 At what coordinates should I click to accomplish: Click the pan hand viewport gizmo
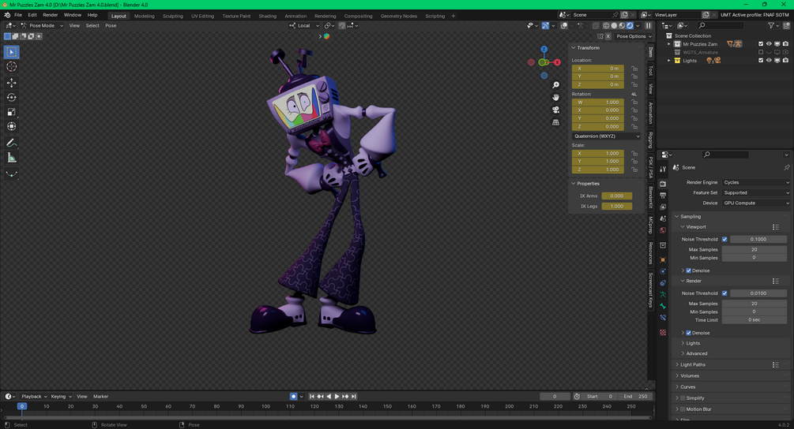[555, 97]
